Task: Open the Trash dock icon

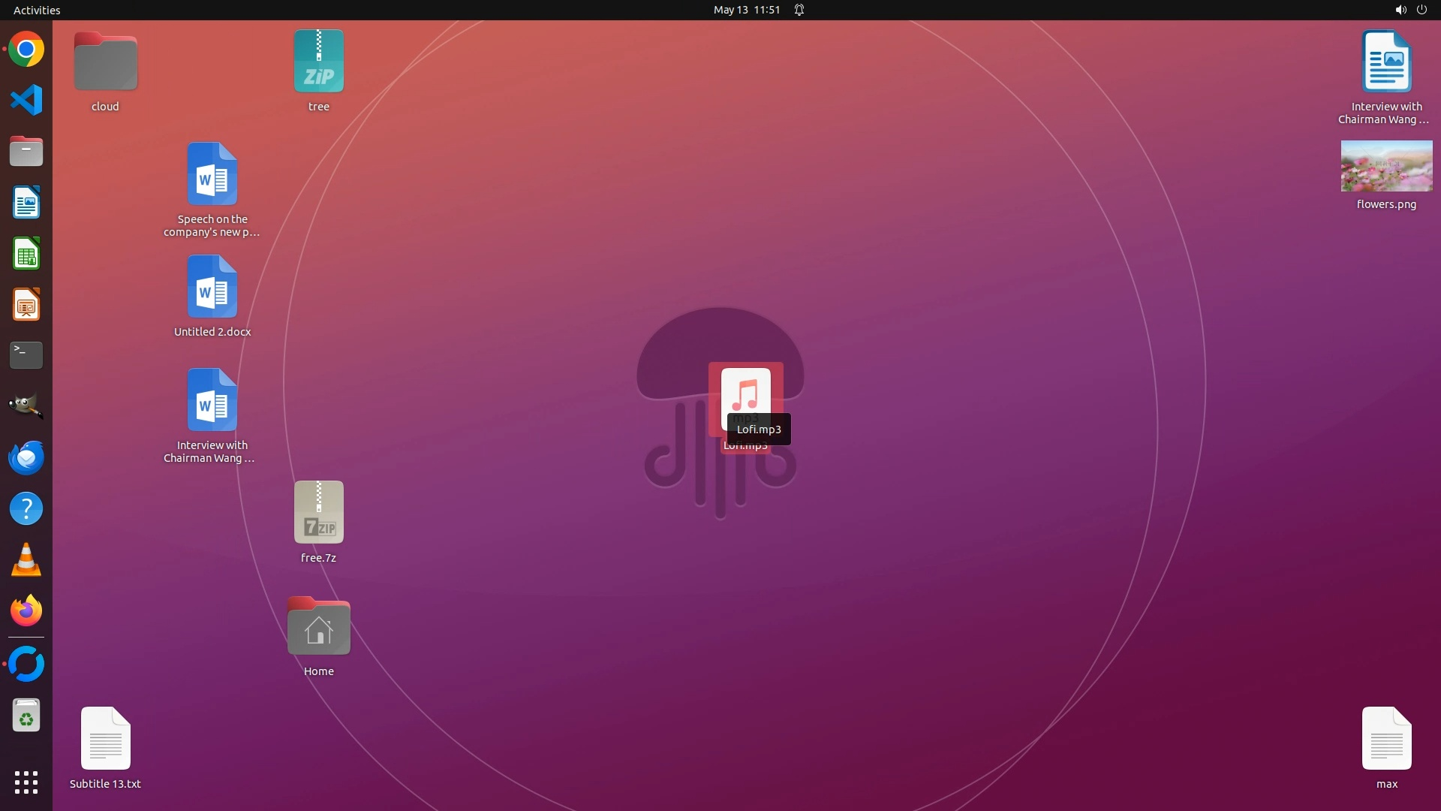Action: coord(26,716)
